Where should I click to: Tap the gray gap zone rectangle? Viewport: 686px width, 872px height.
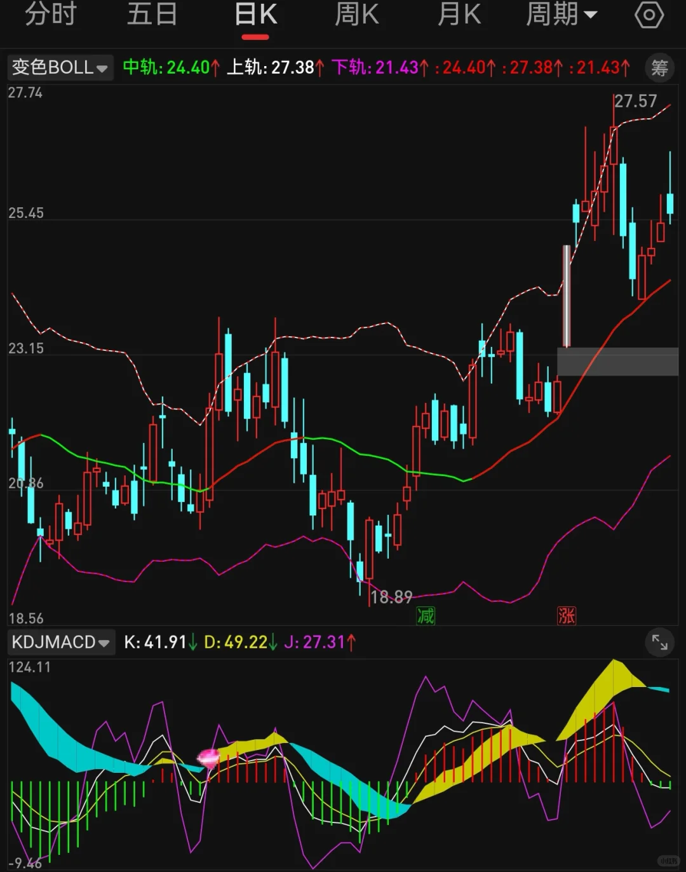[x=617, y=361]
